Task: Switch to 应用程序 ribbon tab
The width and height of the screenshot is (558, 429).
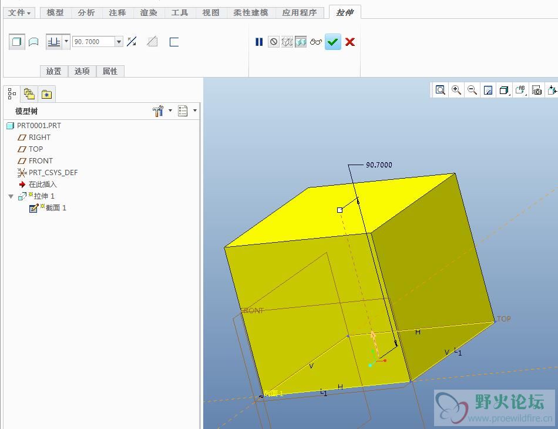Action: click(300, 13)
